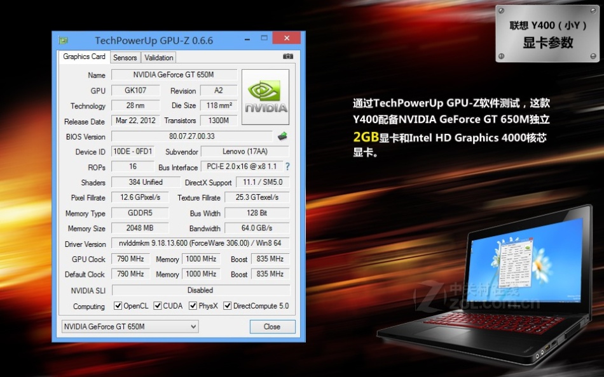Toggle the PhysX checkbox
Screen dimensions: 604x377
(193, 306)
